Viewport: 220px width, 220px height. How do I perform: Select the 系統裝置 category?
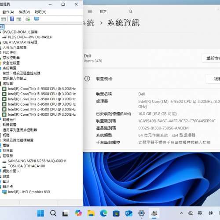(9, 68)
